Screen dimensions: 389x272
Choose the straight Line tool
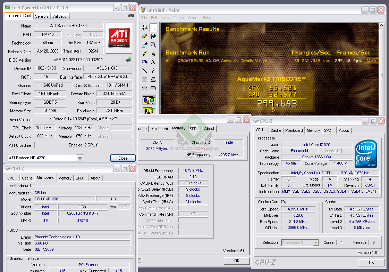tap(145, 71)
